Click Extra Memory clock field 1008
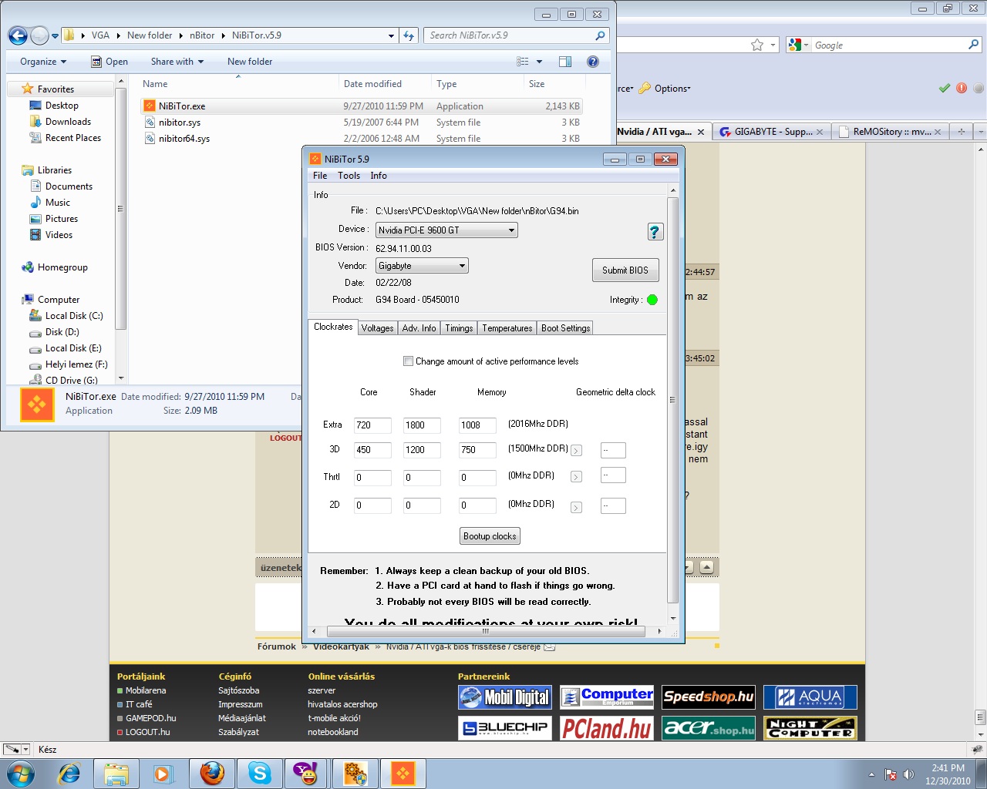The height and width of the screenshot is (789, 987). click(x=477, y=425)
